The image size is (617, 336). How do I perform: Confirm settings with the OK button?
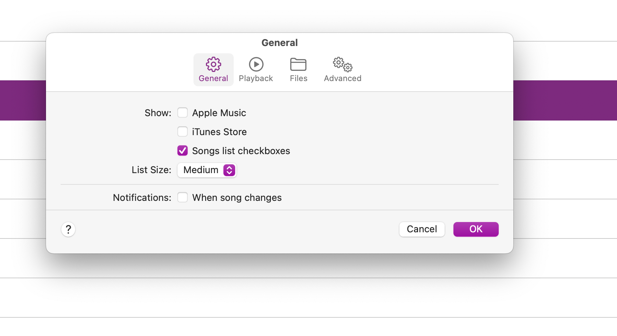[476, 229]
